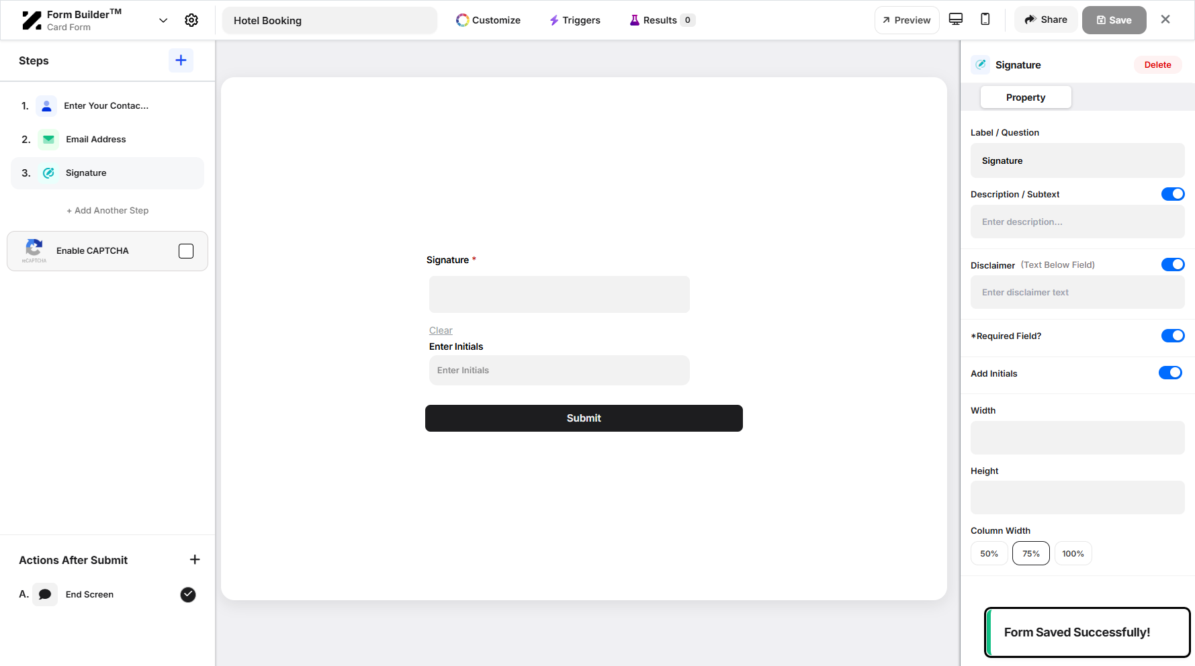Open the form settings gear icon
The image size is (1195, 666).
191,20
